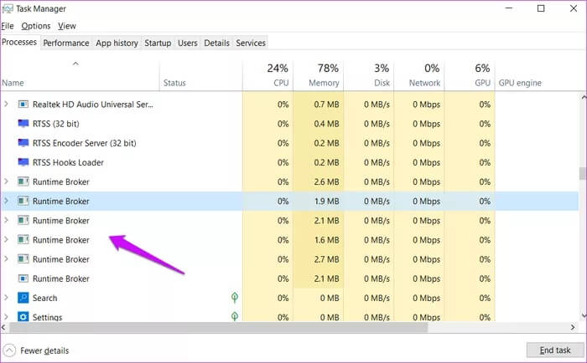Expand the Settings process group
587x363 pixels.
point(6,317)
